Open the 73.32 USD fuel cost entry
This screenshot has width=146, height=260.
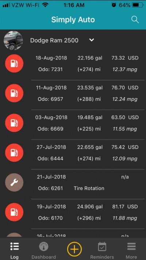(125, 58)
